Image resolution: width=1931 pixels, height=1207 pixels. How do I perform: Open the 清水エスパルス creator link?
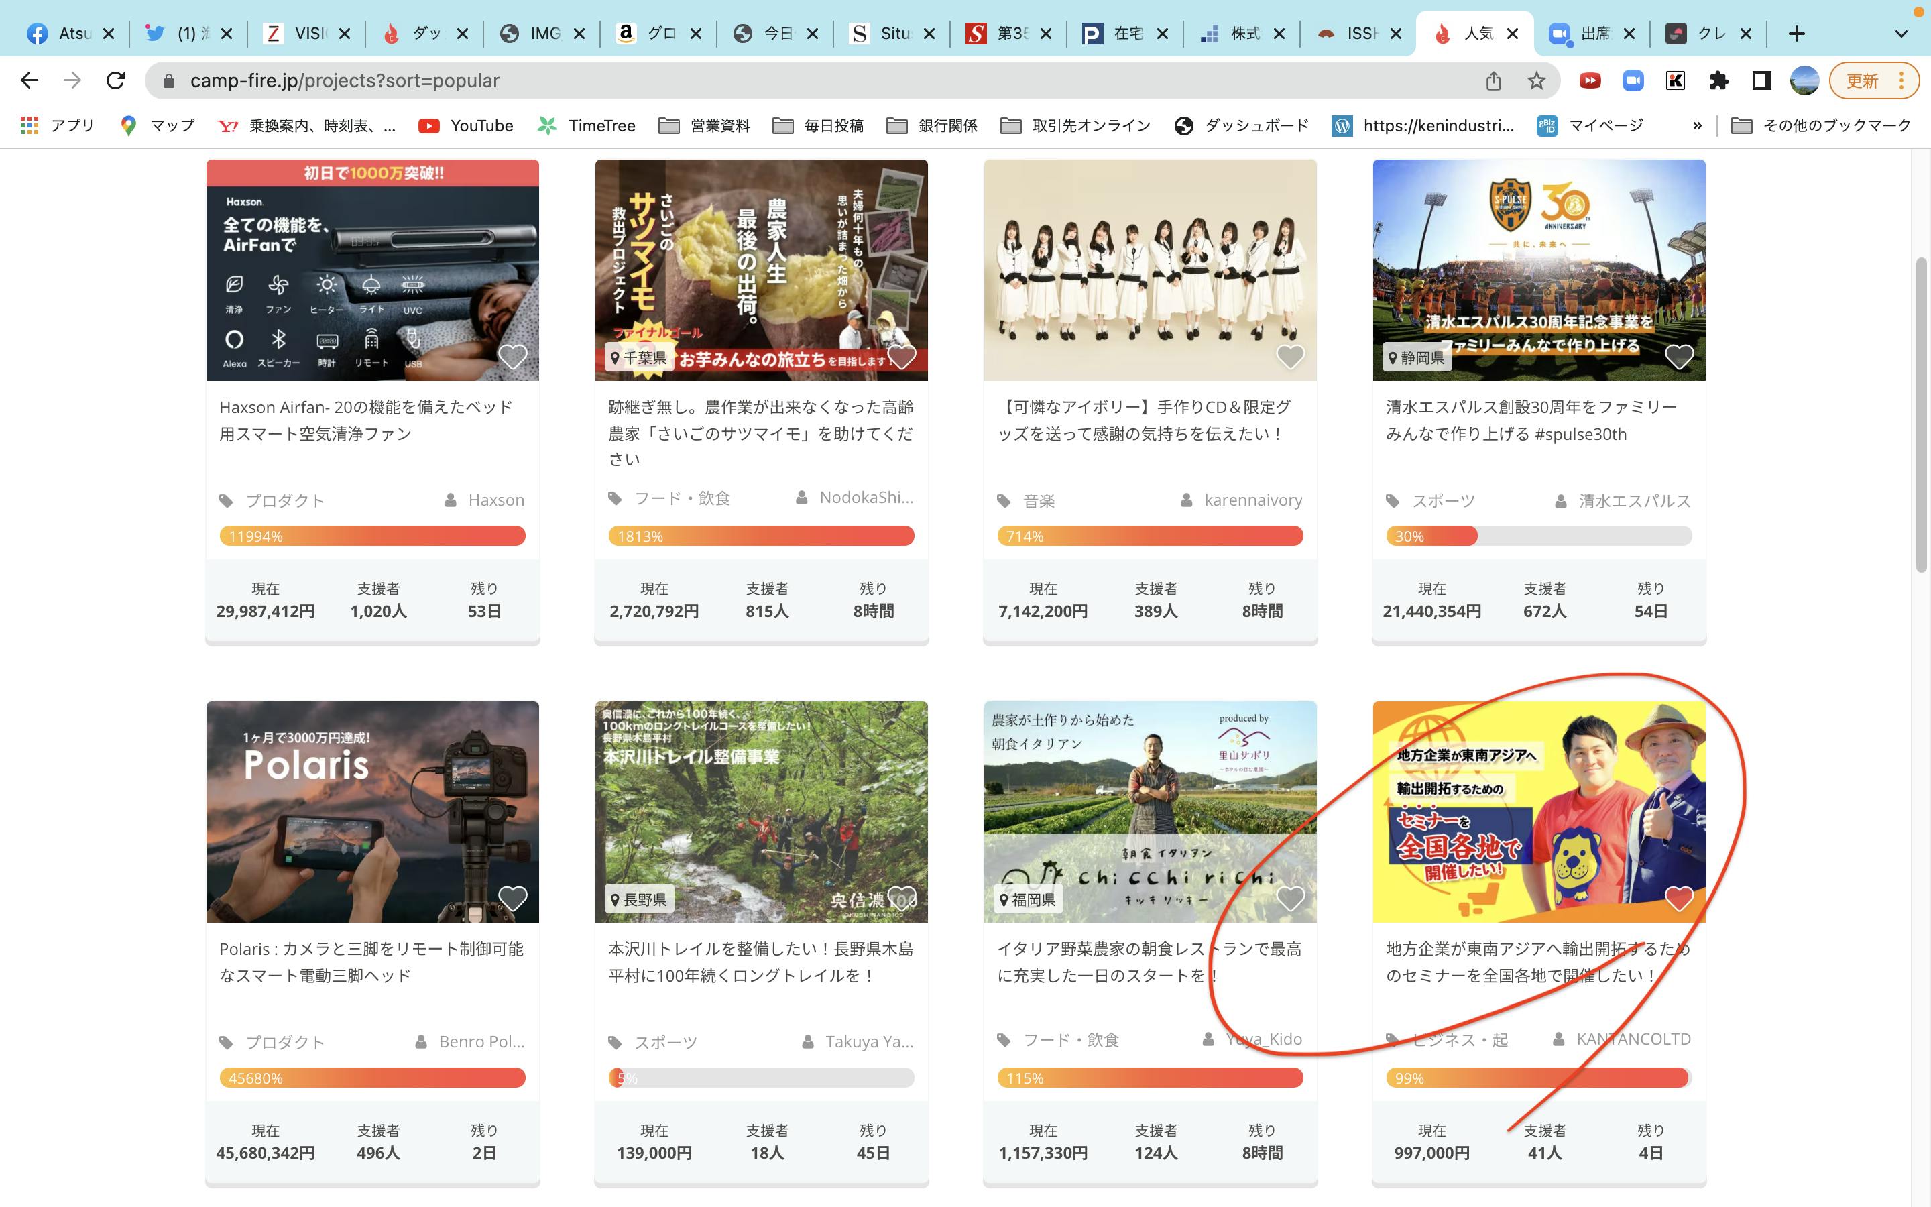(x=1633, y=500)
